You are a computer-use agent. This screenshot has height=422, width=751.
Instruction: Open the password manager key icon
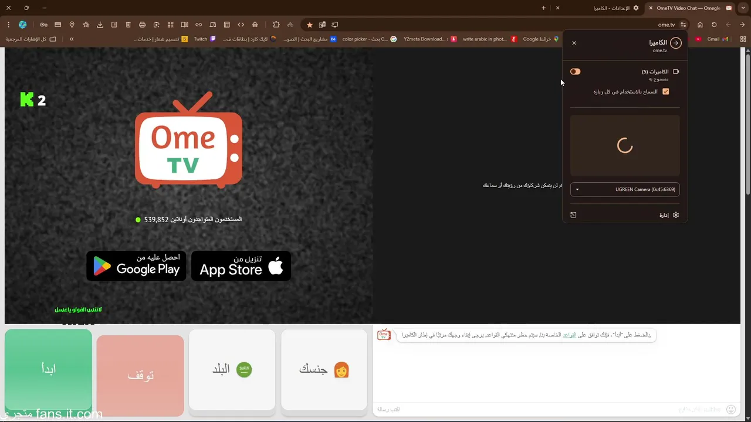coord(43,25)
